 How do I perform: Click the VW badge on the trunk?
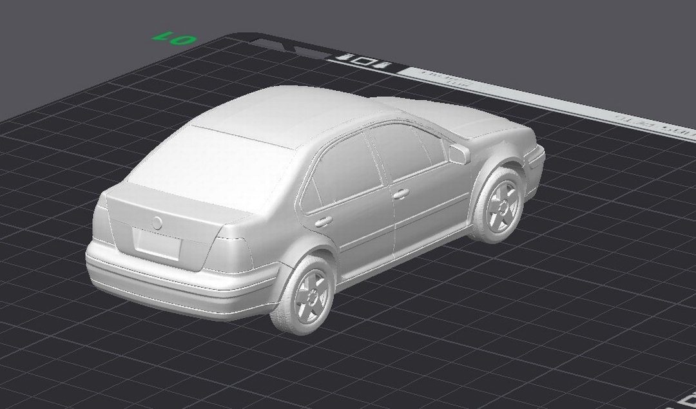click(157, 223)
